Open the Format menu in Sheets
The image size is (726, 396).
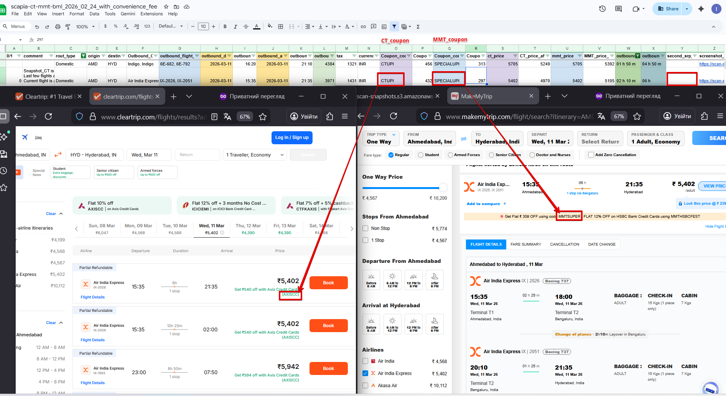(x=77, y=14)
